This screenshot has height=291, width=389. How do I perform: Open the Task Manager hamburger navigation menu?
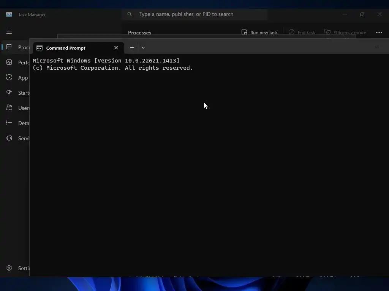[x=9, y=32]
